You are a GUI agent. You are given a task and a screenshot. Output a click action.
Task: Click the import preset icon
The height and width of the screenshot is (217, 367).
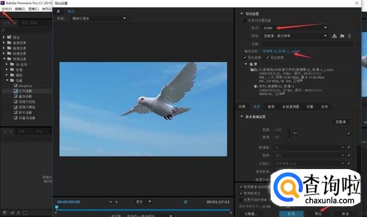pos(342,36)
